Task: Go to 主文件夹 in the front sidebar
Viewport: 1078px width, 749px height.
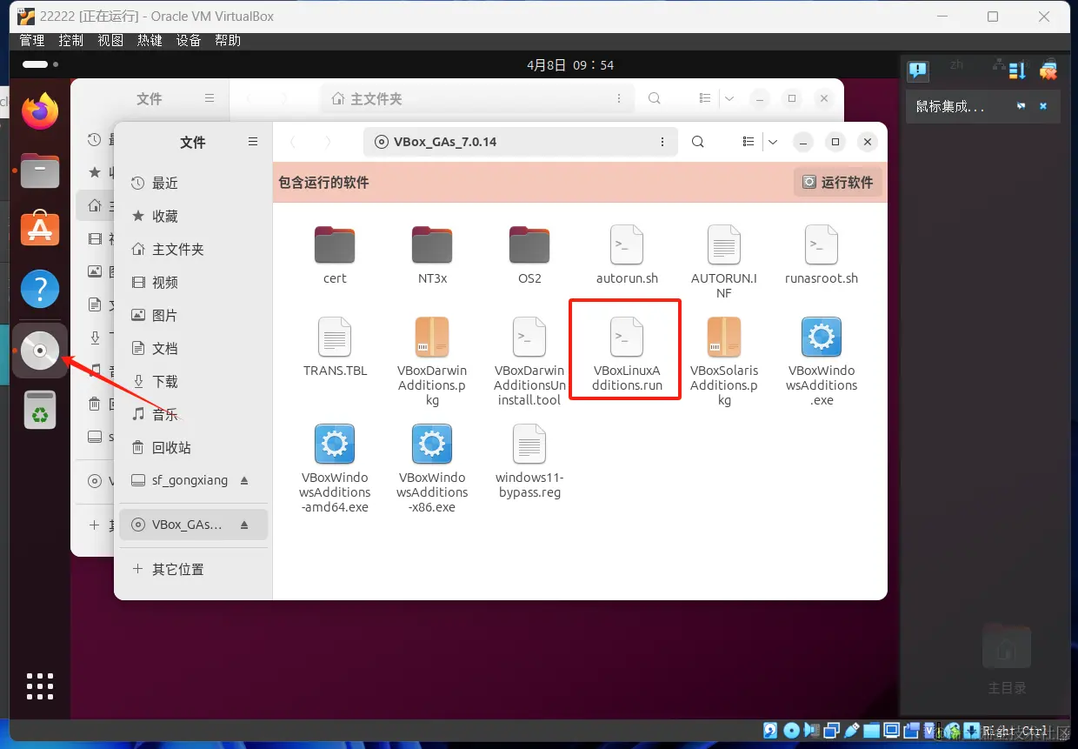Action: click(x=194, y=249)
